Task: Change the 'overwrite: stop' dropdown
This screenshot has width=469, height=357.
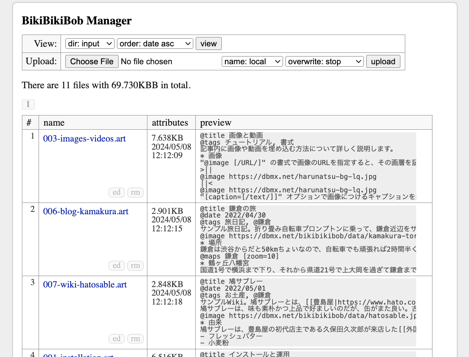Action: point(324,61)
